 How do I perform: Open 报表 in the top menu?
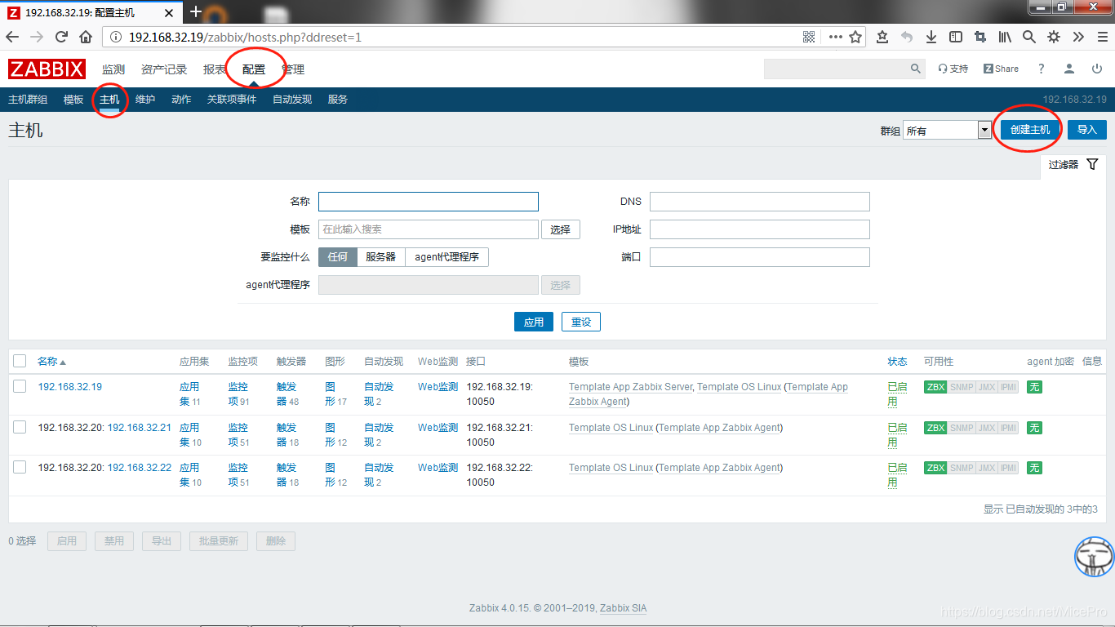pos(215,69)
